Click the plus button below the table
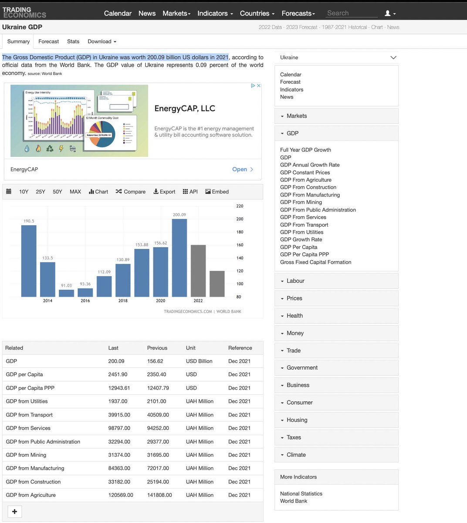This screenshot has width=467, height=523. pos(15,512)
